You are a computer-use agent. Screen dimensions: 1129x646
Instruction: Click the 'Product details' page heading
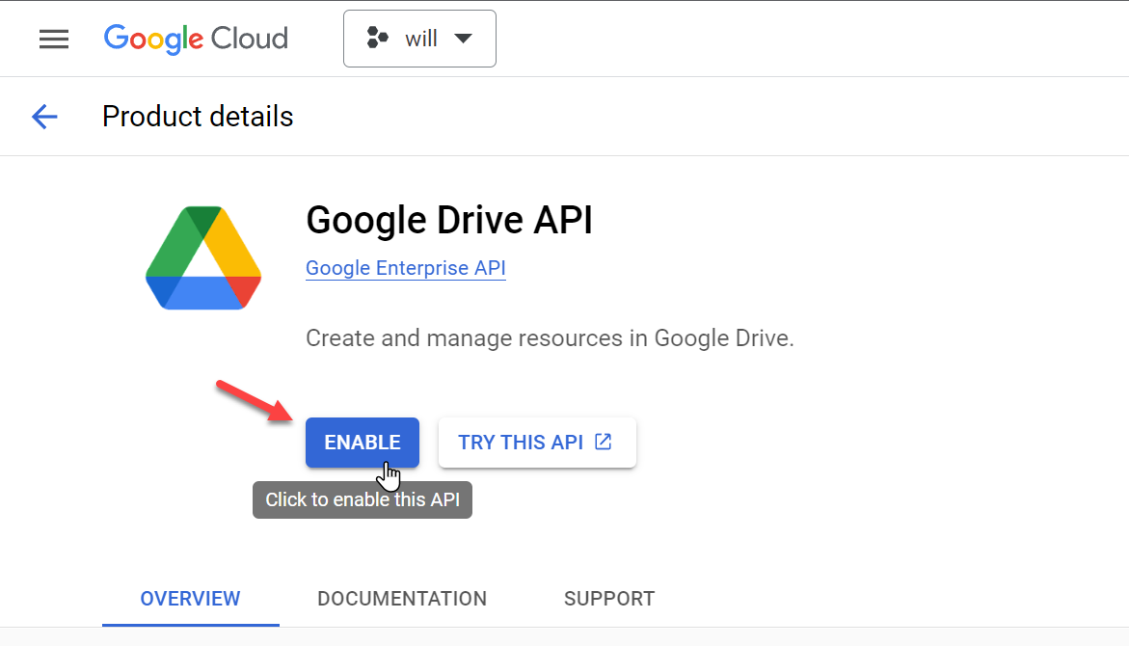pos(198,117)
